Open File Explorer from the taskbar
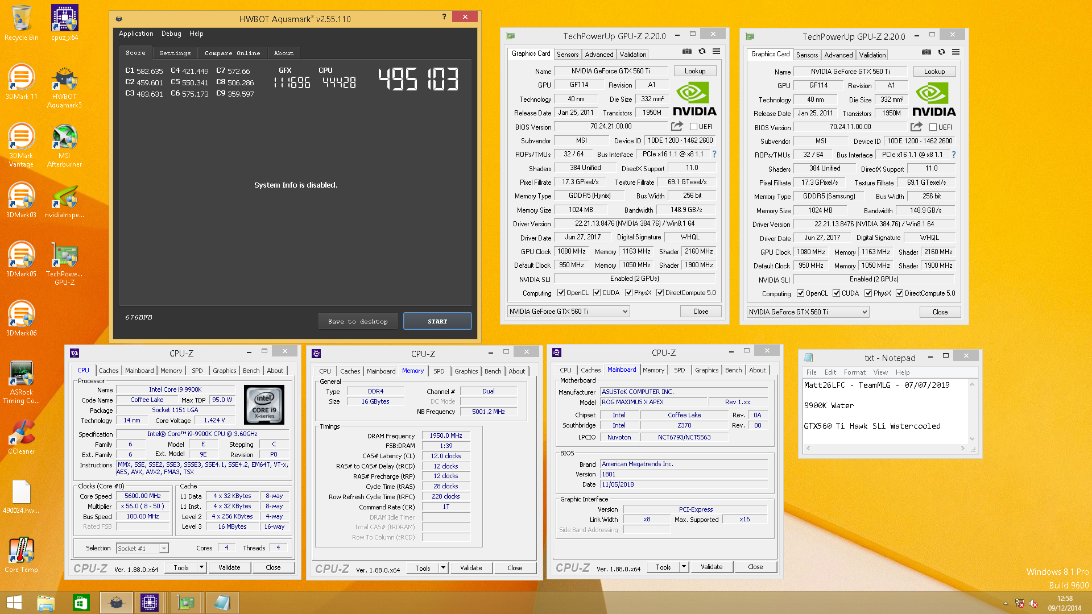This screenshot has width=1092, height=614. click(46, 603)
